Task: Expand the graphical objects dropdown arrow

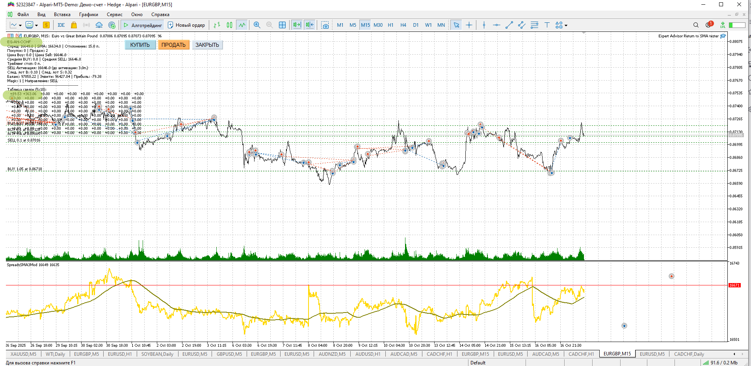Action: 566,26
